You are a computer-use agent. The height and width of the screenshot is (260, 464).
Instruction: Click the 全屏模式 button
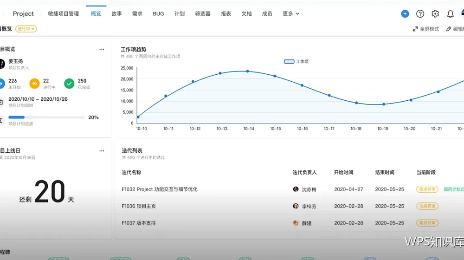coord(426,29)
